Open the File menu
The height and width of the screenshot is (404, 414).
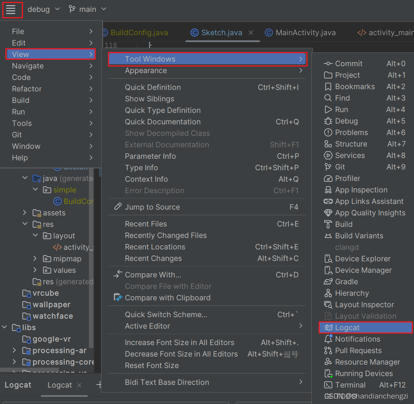(51, 31)
